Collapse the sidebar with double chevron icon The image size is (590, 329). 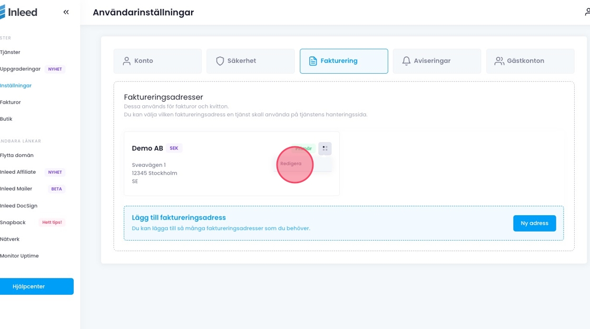click(x=66, y=12)
